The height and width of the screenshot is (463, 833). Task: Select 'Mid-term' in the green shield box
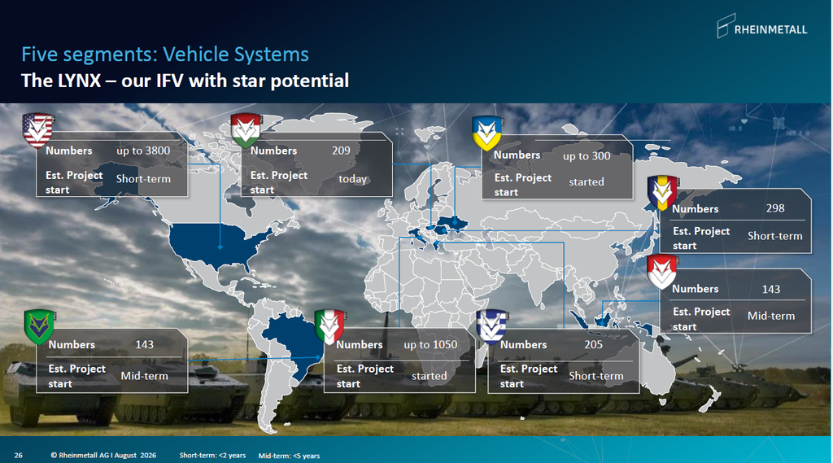point(145,376)
